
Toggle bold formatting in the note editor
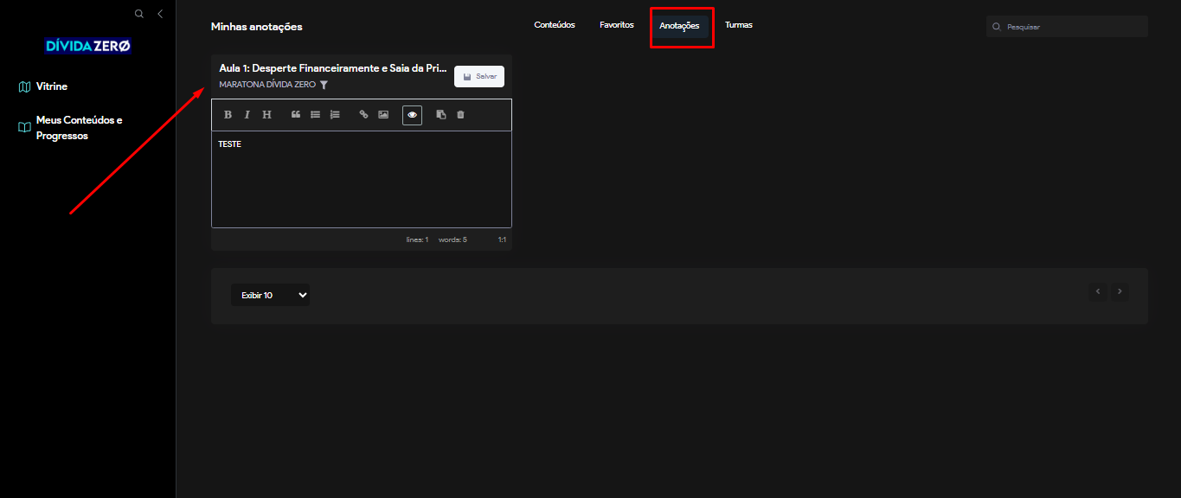click(228, 115)
